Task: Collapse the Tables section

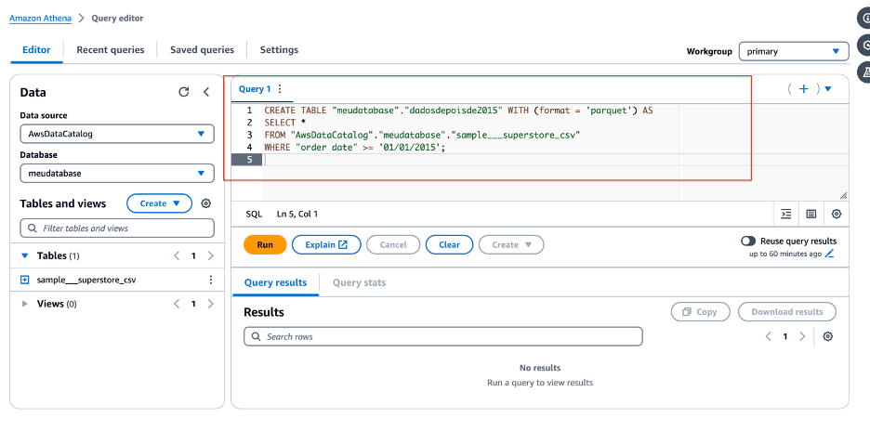Action: [24, 255]
